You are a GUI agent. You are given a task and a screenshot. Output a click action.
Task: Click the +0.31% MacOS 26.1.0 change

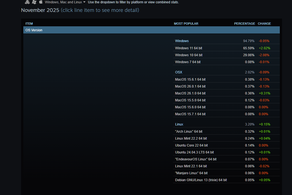(x=265, y=93)
